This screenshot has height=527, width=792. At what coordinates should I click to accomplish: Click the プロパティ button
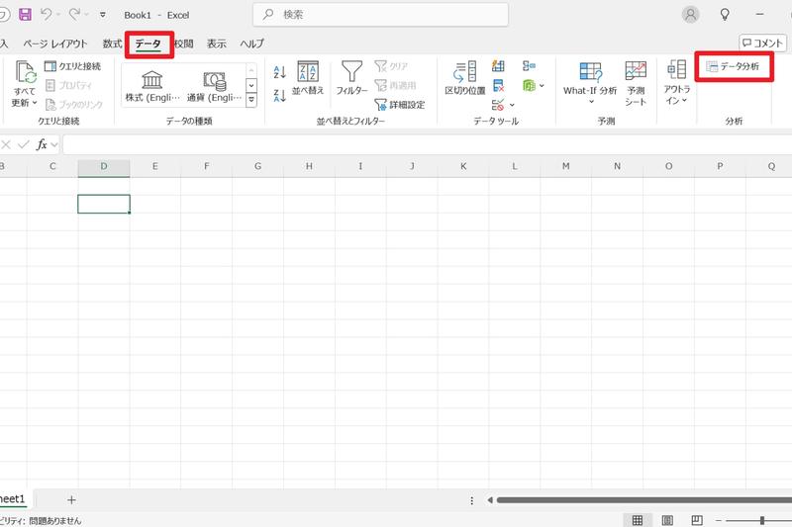(x=68, y=85)
